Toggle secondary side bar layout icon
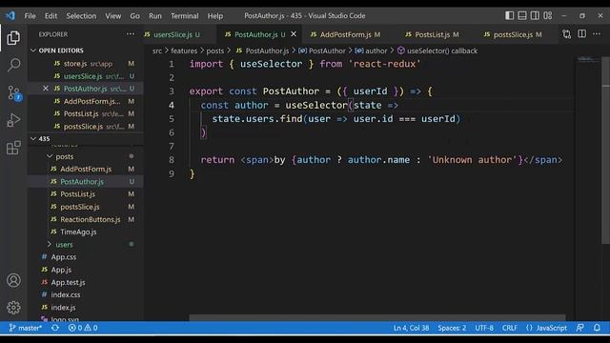610x343 pixels. click(535, 15)
